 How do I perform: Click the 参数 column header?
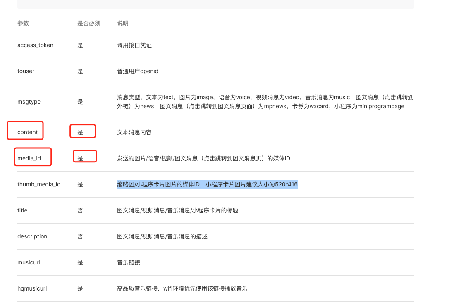[23, 23]
